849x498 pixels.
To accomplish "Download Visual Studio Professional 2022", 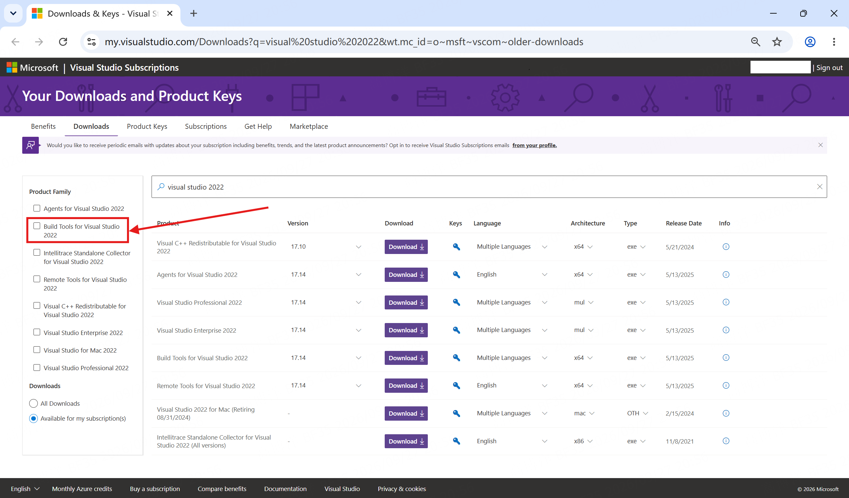I will click(406, 302).
